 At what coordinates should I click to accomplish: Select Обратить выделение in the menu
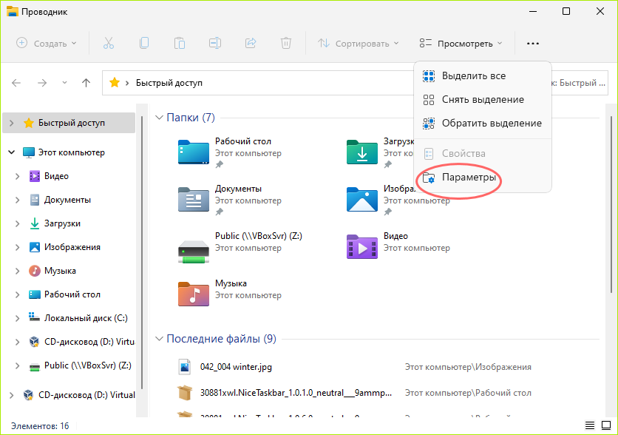[x=491, y=123]
